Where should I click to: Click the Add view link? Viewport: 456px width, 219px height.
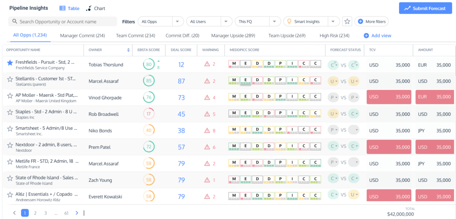(x=377, y=36)
